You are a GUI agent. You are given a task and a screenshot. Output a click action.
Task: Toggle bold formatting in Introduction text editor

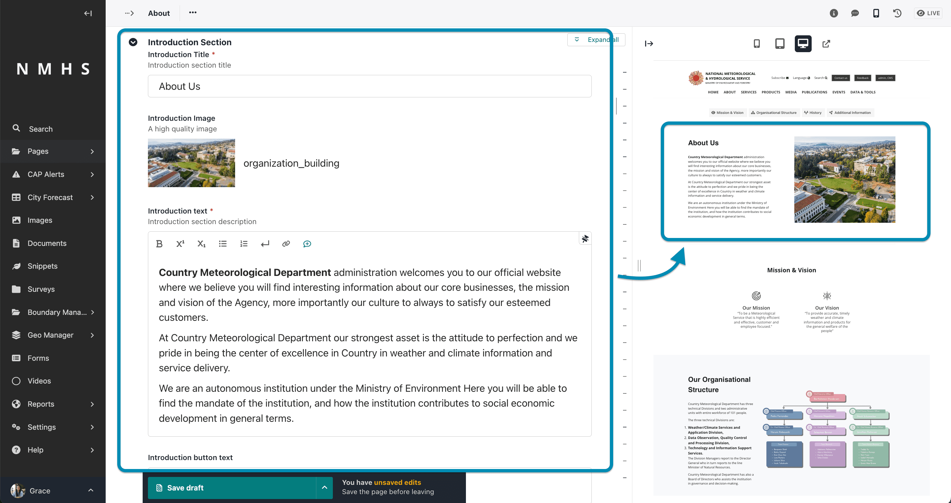(159, 244)
